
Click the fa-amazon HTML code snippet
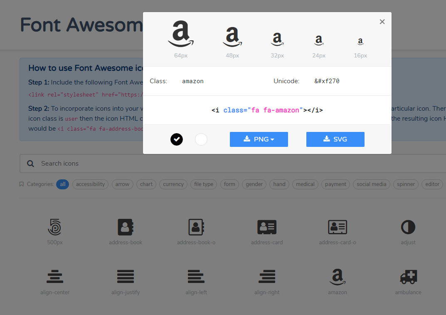point(267,110)
